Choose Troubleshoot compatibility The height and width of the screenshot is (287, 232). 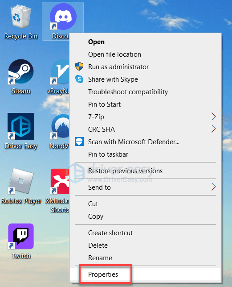coord(146,92)
